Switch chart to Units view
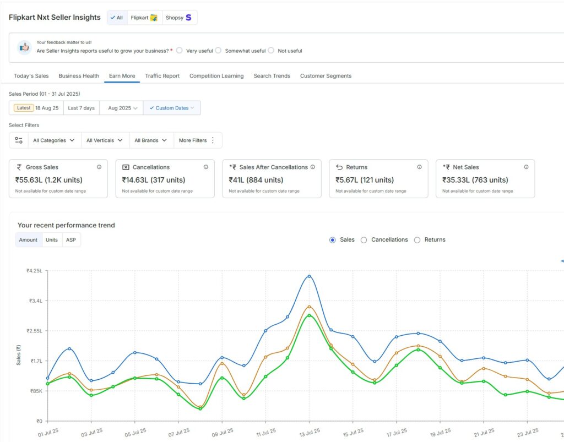 [x=52, y=240]
